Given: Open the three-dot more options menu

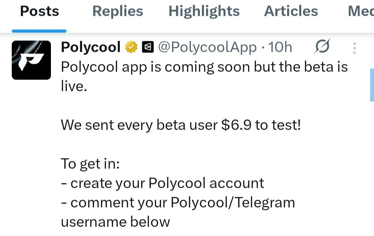Looking at the screenshot, I should (354, 48).
